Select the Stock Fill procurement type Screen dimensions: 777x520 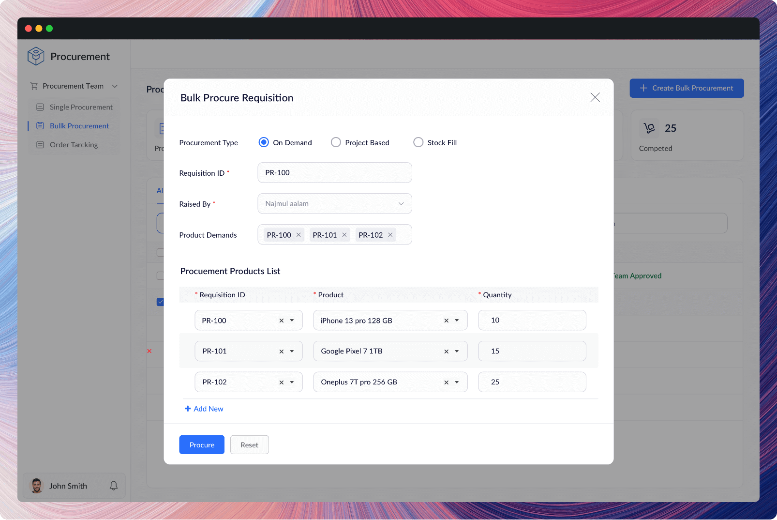(418, 142)
